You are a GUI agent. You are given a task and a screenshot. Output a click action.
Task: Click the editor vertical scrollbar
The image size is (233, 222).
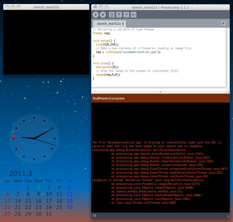(228, 57)
